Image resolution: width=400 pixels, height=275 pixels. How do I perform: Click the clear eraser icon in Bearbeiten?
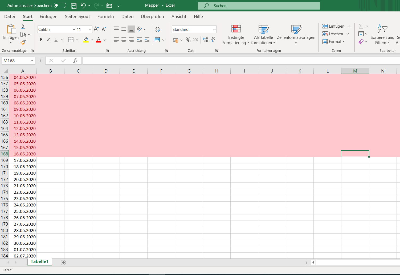(361, 41)
